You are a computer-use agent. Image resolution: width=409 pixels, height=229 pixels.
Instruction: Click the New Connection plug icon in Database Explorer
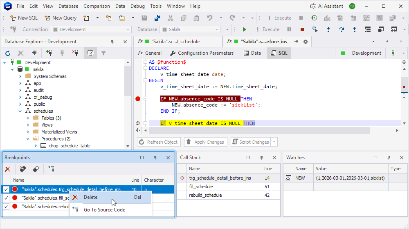pos(49,53)
